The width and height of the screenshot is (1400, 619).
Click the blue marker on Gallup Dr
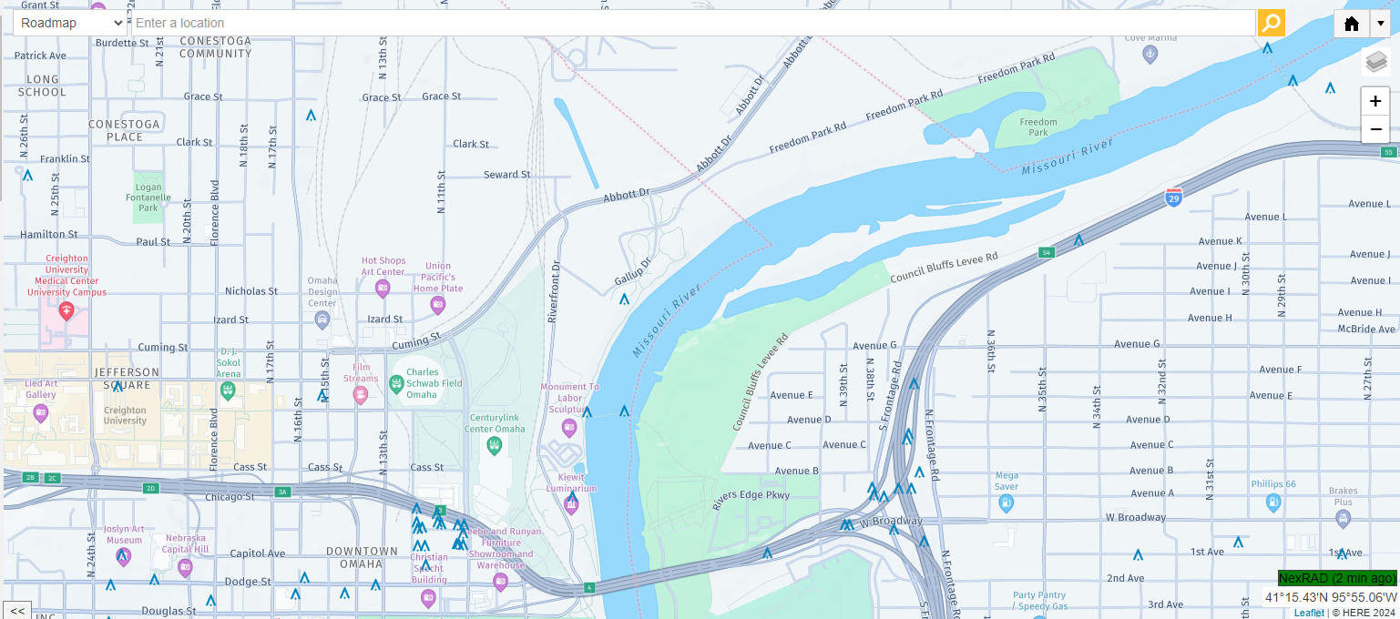coord(624,299)
